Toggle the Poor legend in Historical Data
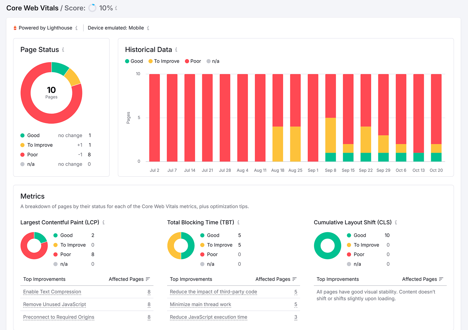This screenshot has height=330, width=468. coord(193,61)
